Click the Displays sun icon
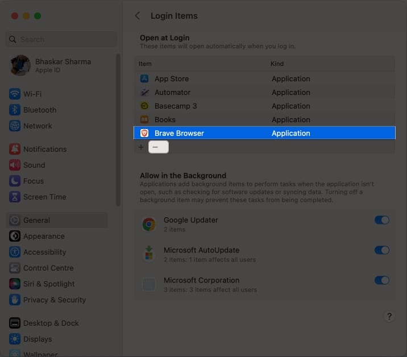 pos(15,339)
